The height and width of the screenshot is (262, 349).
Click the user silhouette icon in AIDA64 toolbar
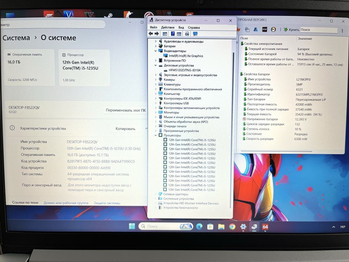coord(256,29)
